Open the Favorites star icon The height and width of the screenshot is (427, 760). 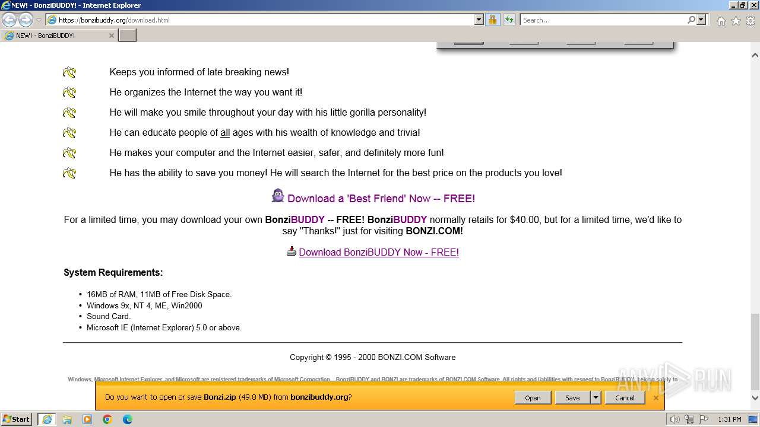tap(736, 21)
